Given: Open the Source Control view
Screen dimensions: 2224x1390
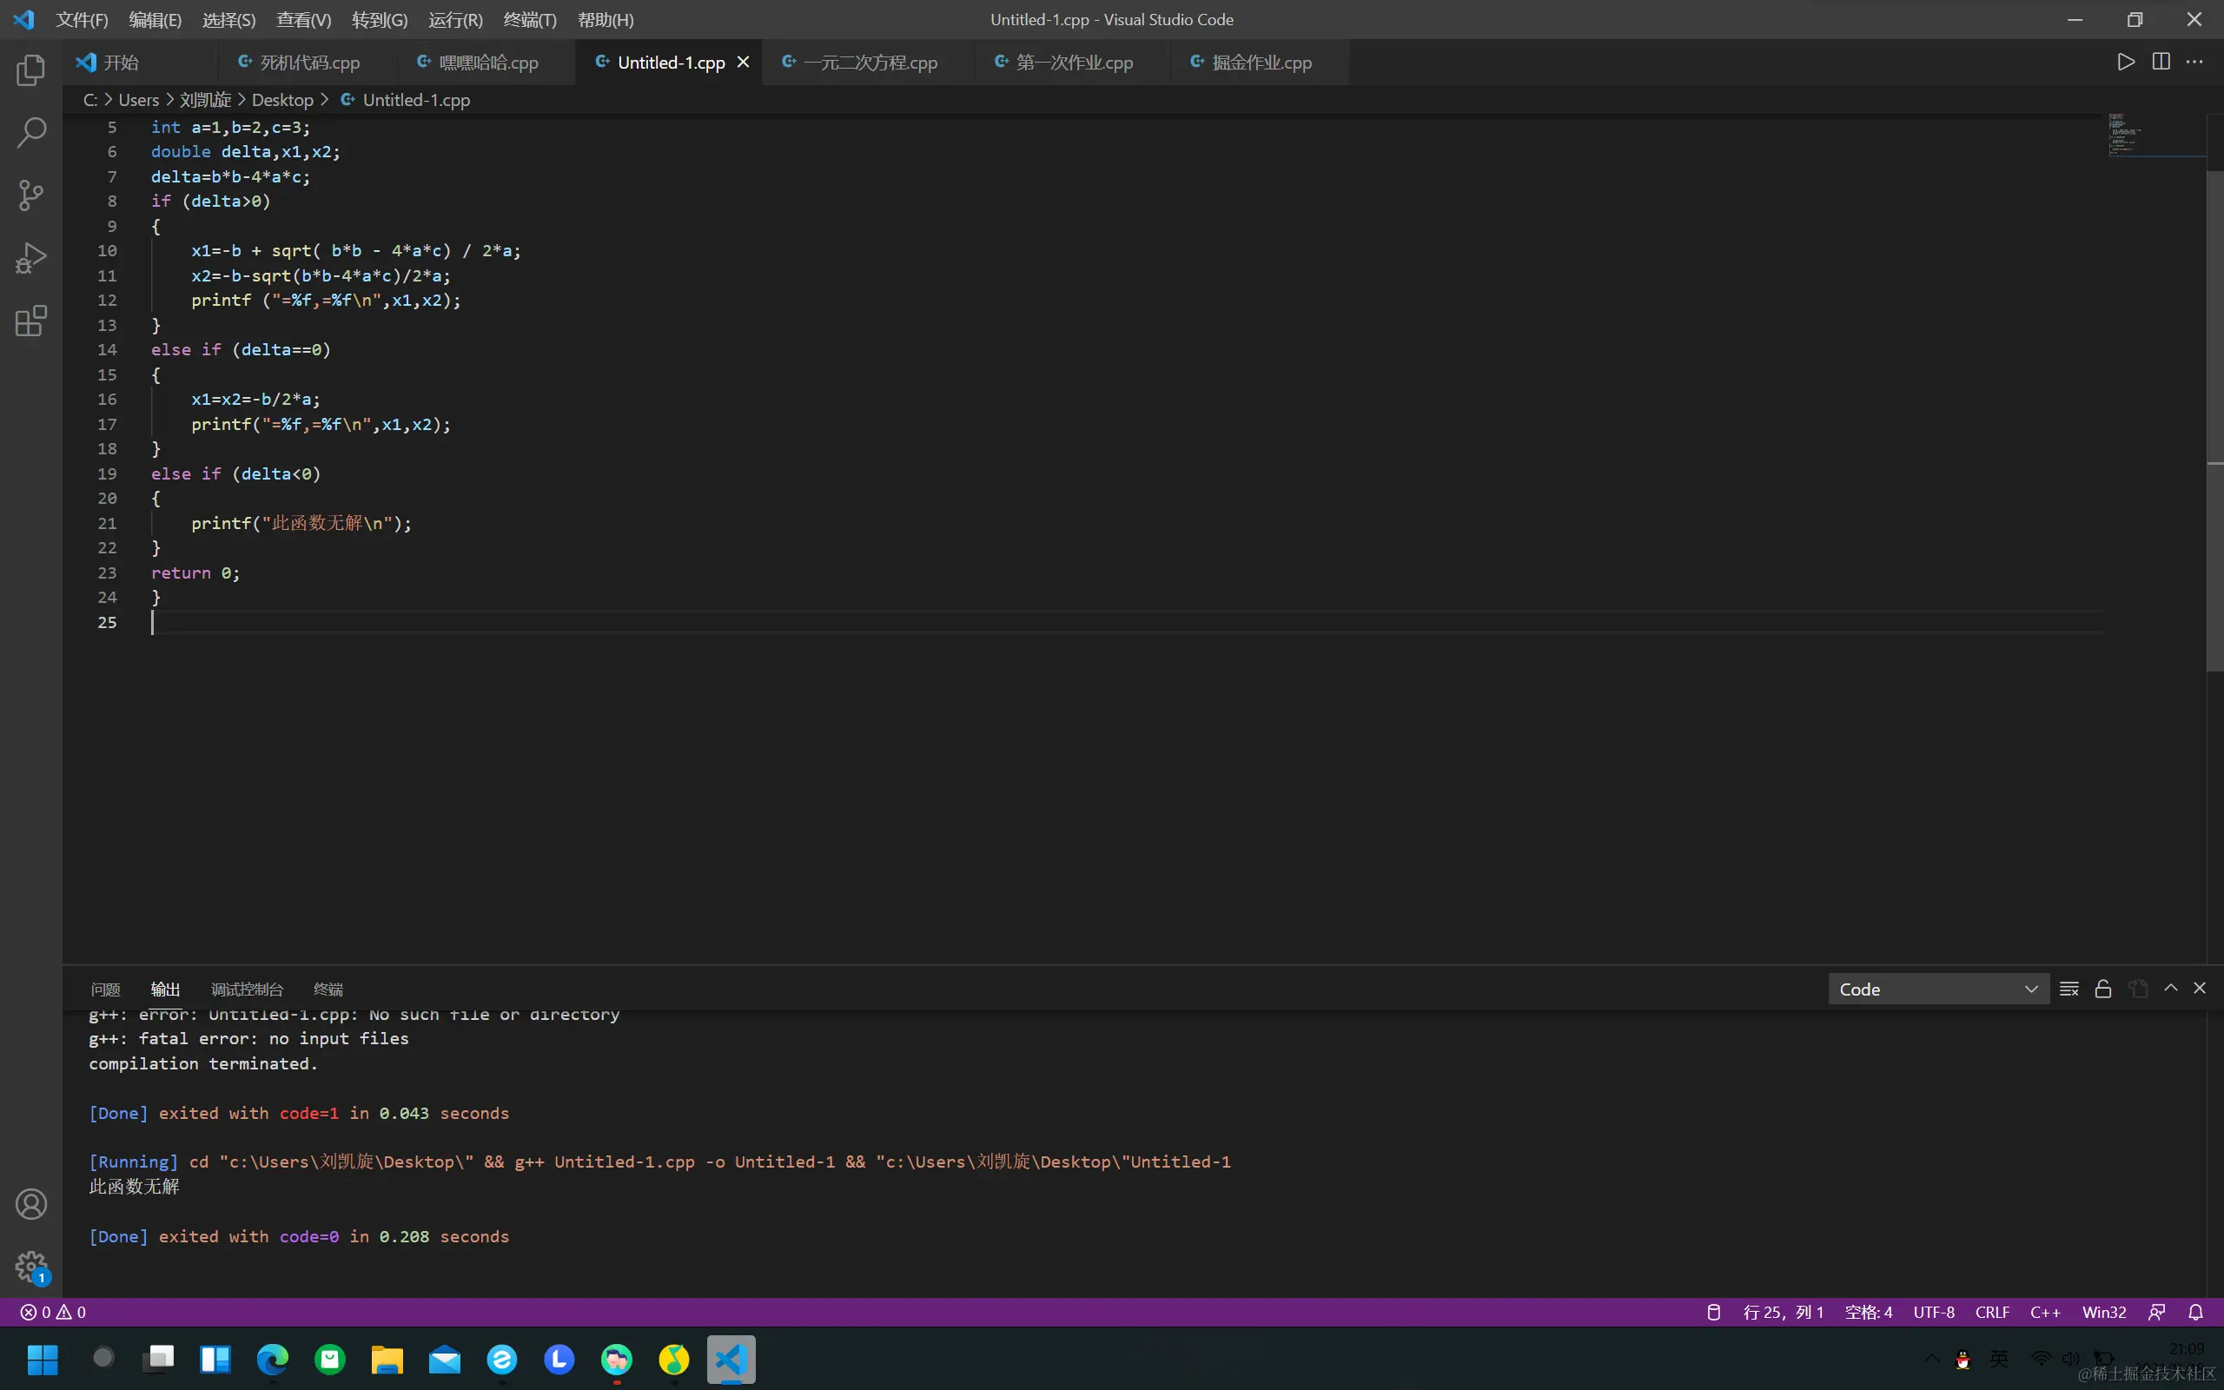Looking at the screenshot, I should 30,195.
